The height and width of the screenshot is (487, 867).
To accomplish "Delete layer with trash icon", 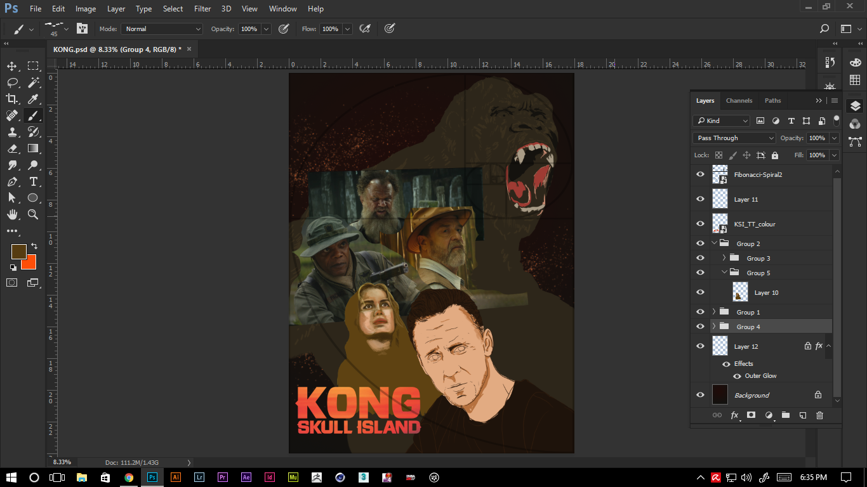I will [x=820, y=415].
